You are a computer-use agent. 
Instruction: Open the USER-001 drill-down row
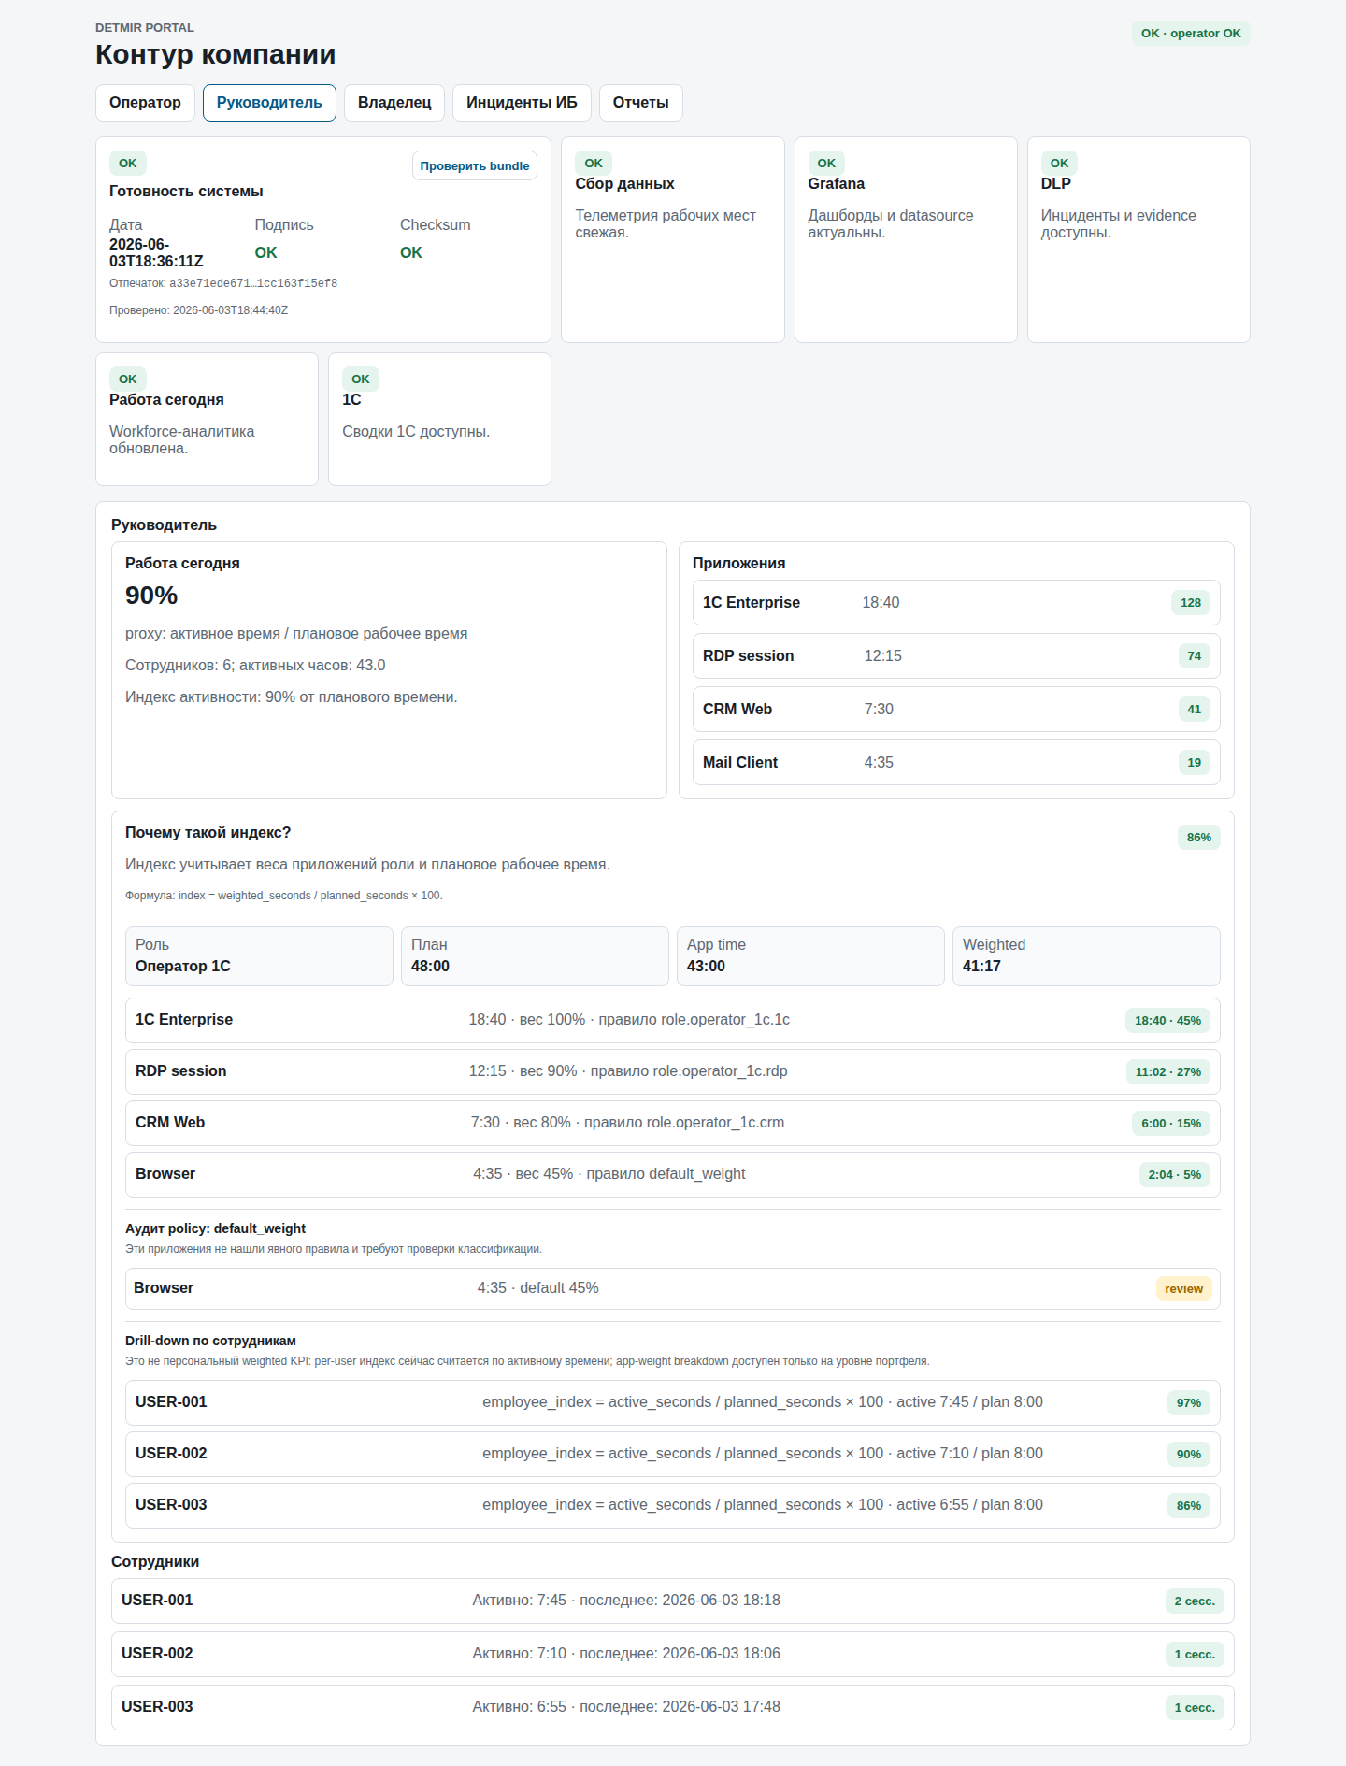[673, 1402]
